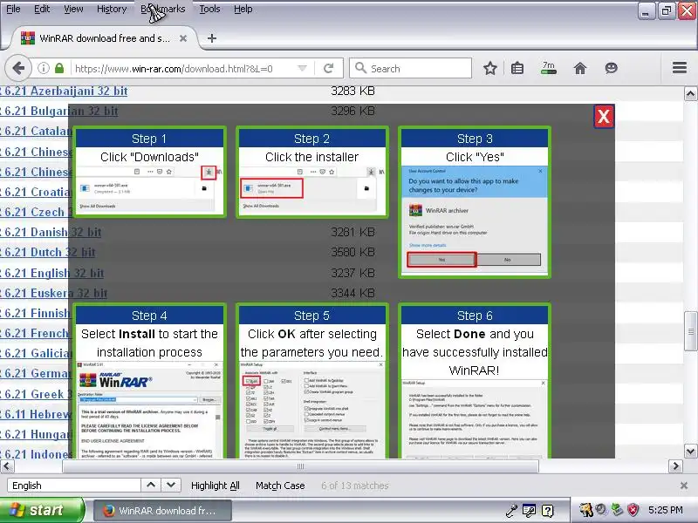Go to the home page icon
Image resolution: width=698 pixels, height=523 pixels.
pos(580,69)
